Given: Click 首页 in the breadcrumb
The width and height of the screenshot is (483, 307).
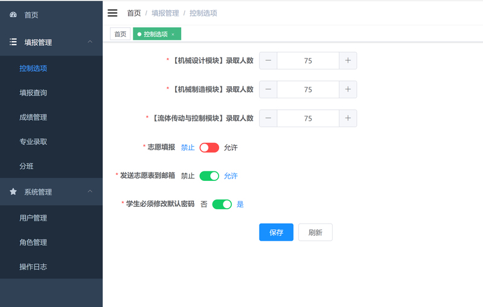Looking at the screenshot, I should click(x=134, y=13).
